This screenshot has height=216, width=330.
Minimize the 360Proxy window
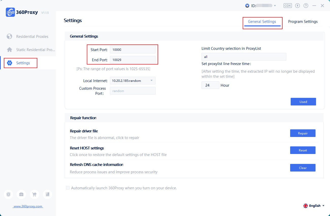click(314, 6)
